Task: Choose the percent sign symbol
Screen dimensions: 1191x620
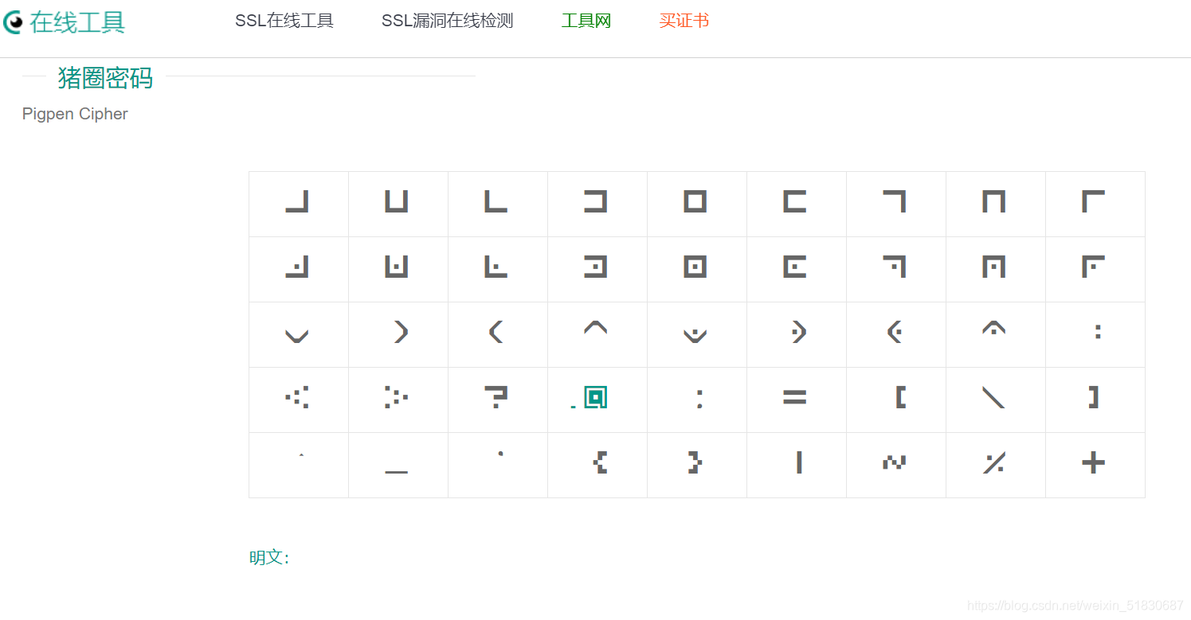Action: coord(994,462)
